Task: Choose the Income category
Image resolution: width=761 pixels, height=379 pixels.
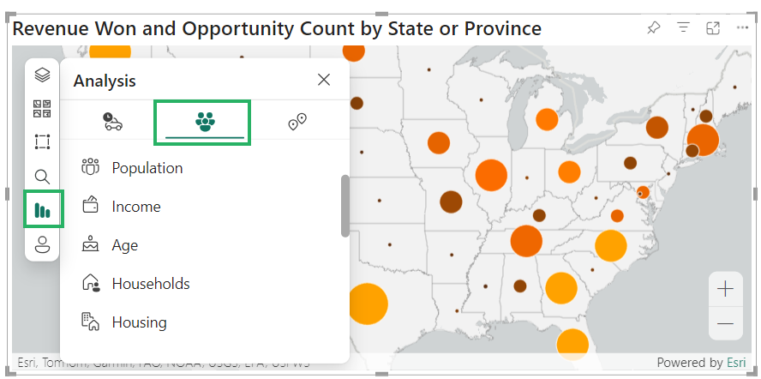Action: pyautogui.click(x=135, y=207)
